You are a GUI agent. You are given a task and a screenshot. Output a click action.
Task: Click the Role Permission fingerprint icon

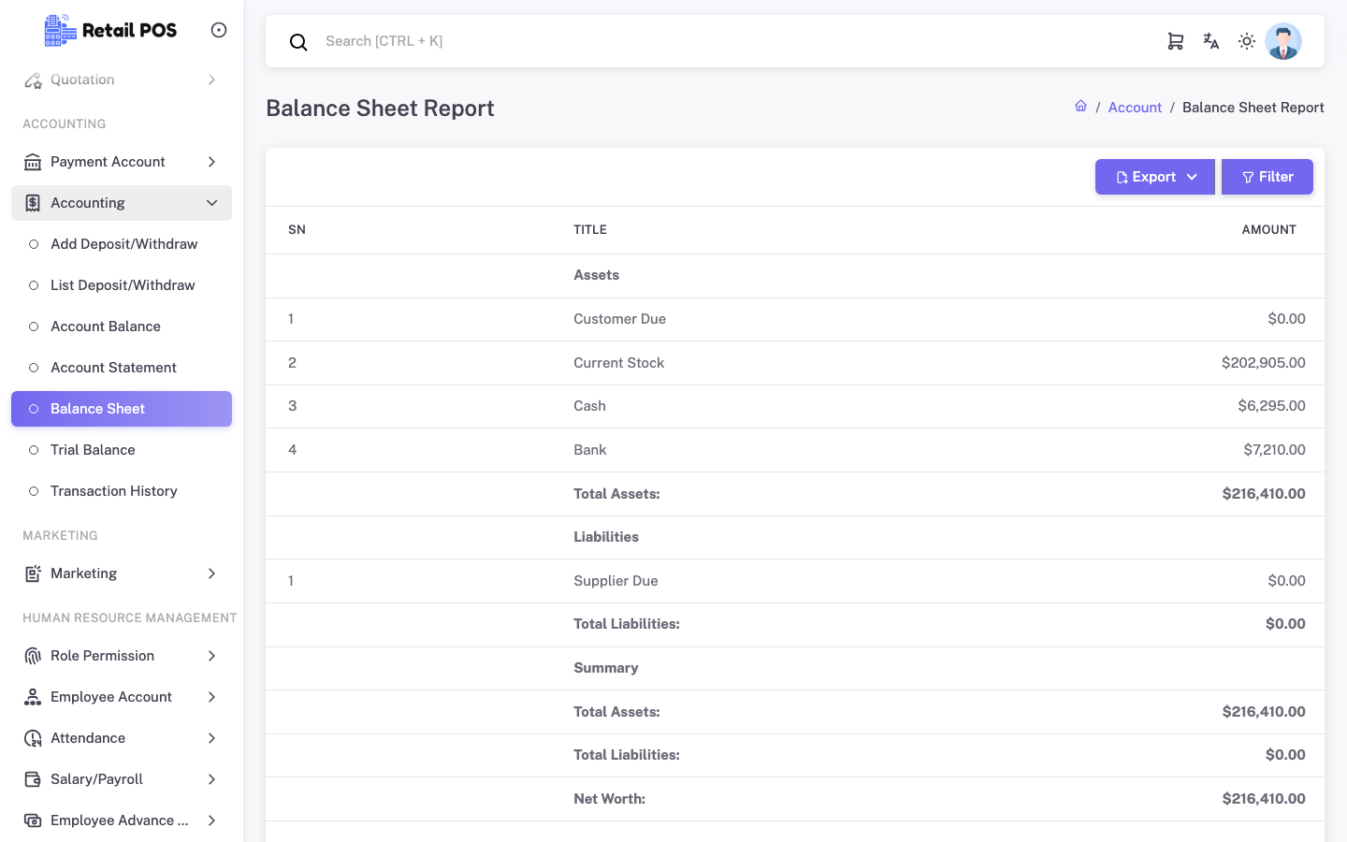[x=33, y=656]
